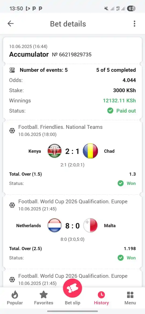Screen dimensions: 145x314
Task: Open the three-dot options menu
Action: pyautogui.click(x=134, y=24)
